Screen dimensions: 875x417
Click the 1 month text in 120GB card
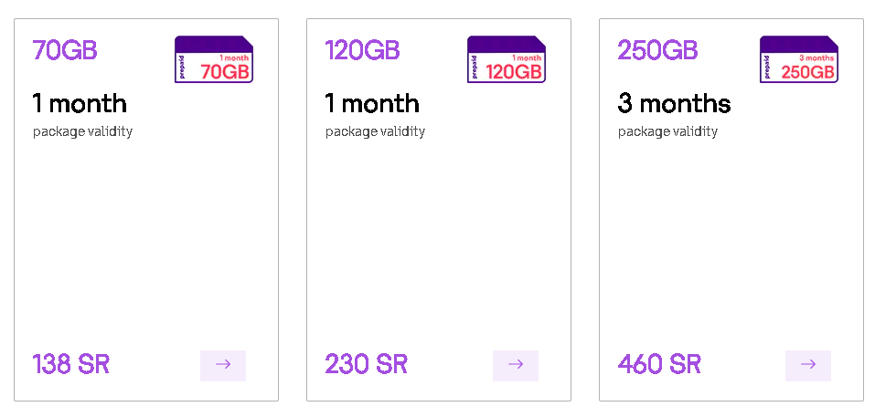(x=372, y=103)
